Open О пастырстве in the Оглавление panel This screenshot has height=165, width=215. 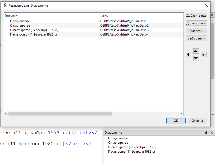pyautogui.click(x=118, y=143)
